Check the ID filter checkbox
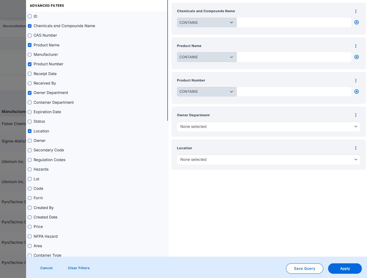 pos(30,16)
